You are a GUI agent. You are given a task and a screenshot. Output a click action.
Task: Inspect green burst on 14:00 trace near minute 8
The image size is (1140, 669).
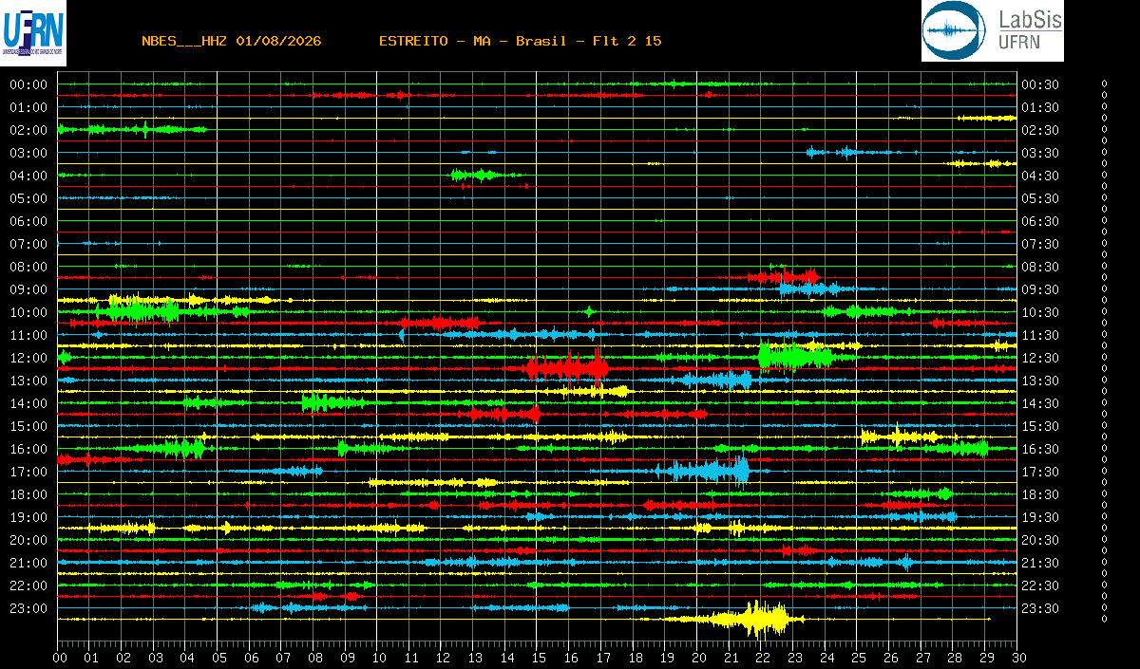[x=332, y=403]
